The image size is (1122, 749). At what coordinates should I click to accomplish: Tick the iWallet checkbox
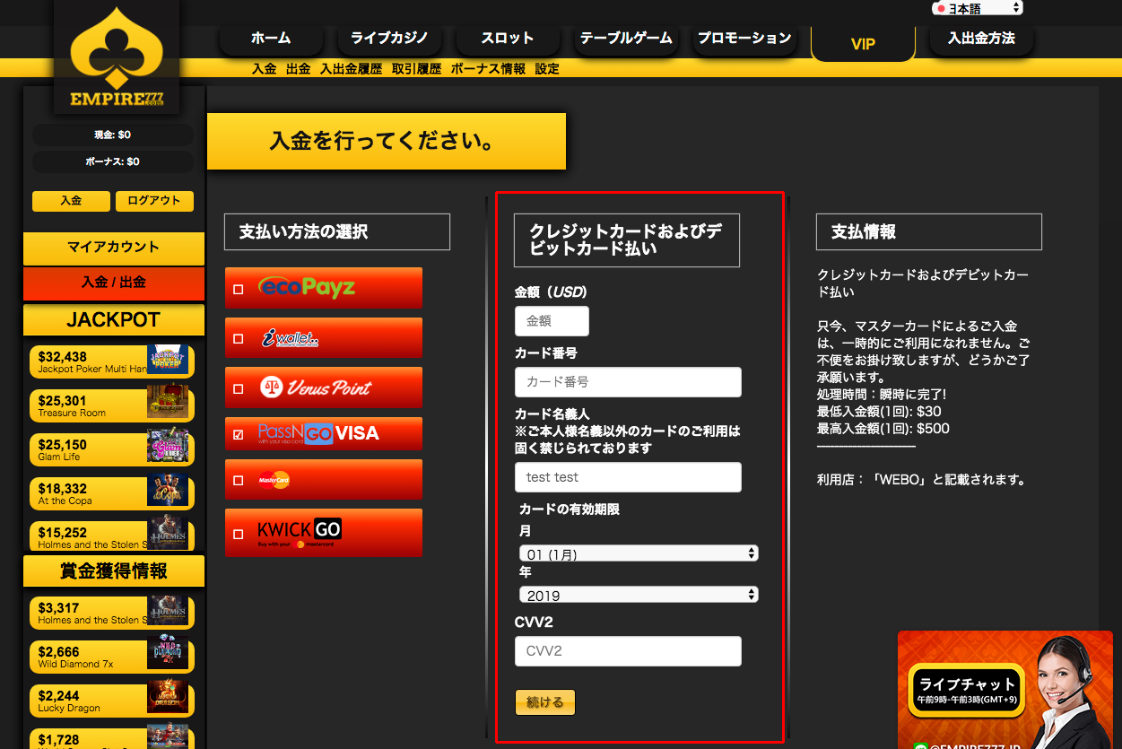[238, 339]
